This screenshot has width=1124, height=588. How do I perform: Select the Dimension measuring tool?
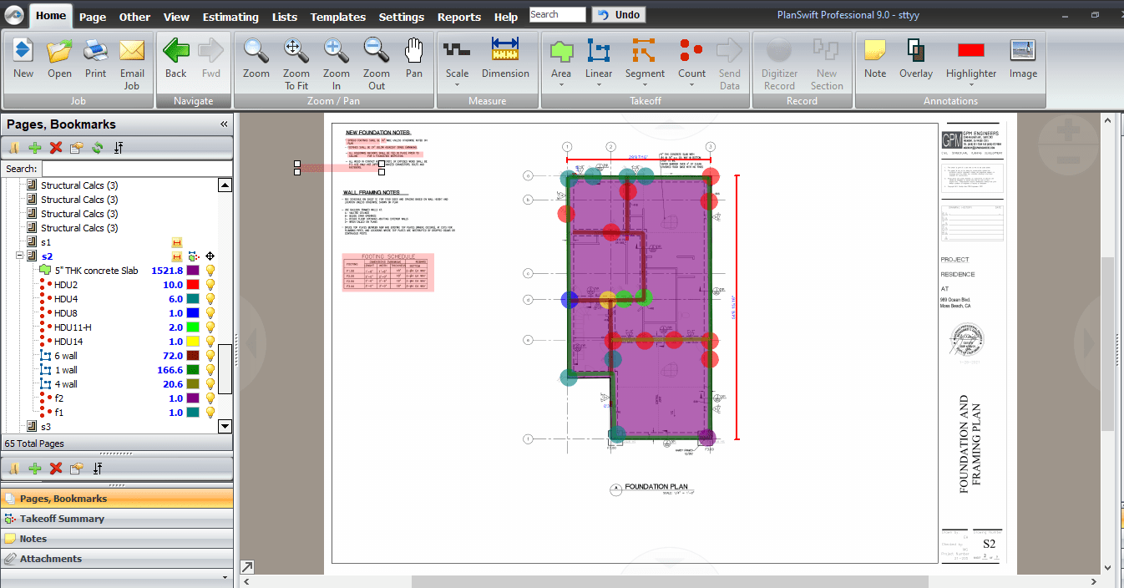pyautogui.click(x=505, y=58)
